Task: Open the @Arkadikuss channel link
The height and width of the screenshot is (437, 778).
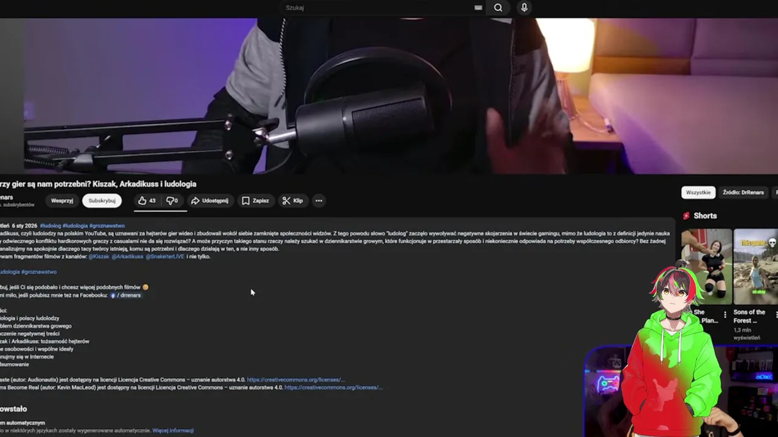Action: (x=127, y=257)
